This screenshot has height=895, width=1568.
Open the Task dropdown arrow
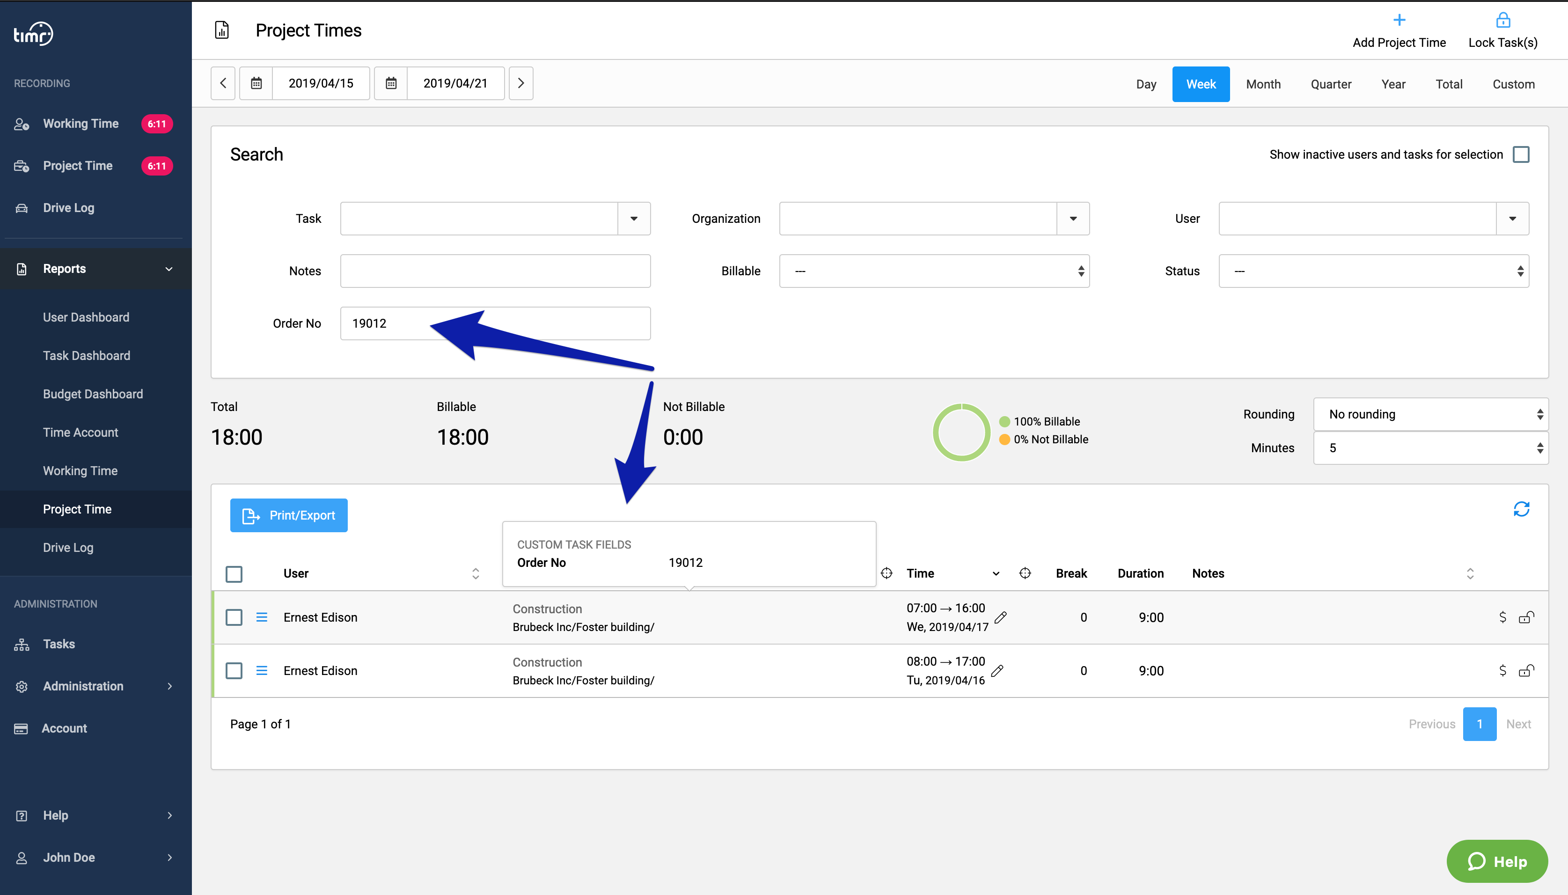pos(634,219)
